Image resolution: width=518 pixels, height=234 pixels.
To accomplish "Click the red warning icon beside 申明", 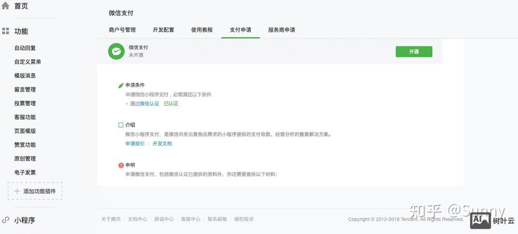I will click(x=121, y=165).
